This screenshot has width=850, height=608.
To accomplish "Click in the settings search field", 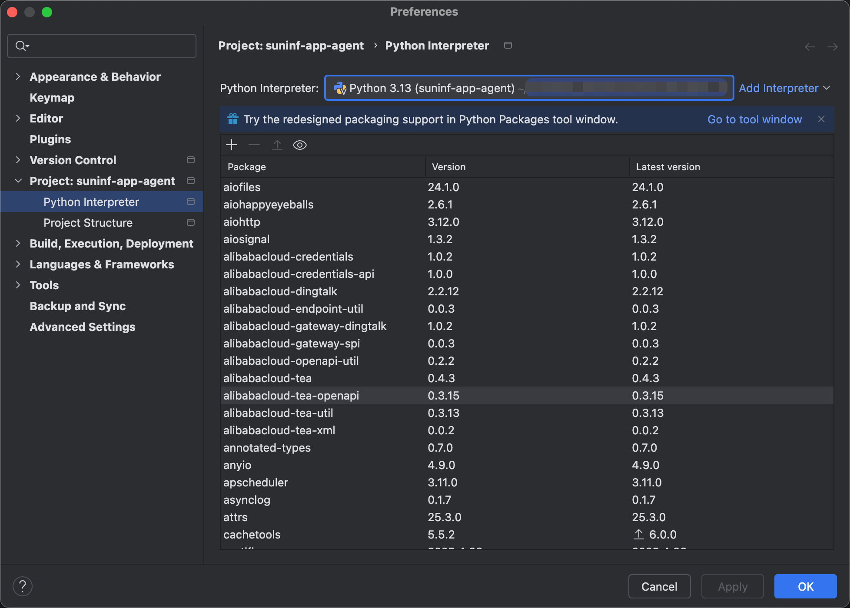I will pos(102,46).
